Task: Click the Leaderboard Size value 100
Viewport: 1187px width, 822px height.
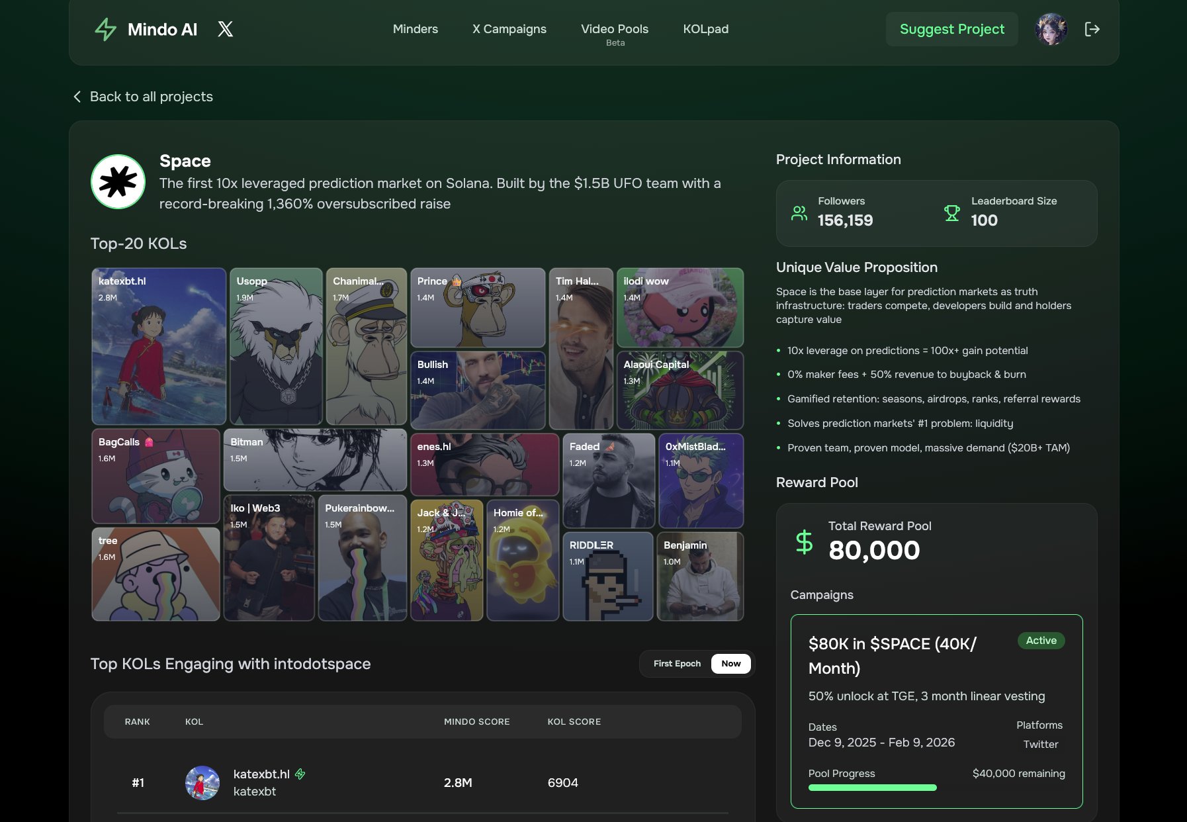Action: [x=985, y=220]
